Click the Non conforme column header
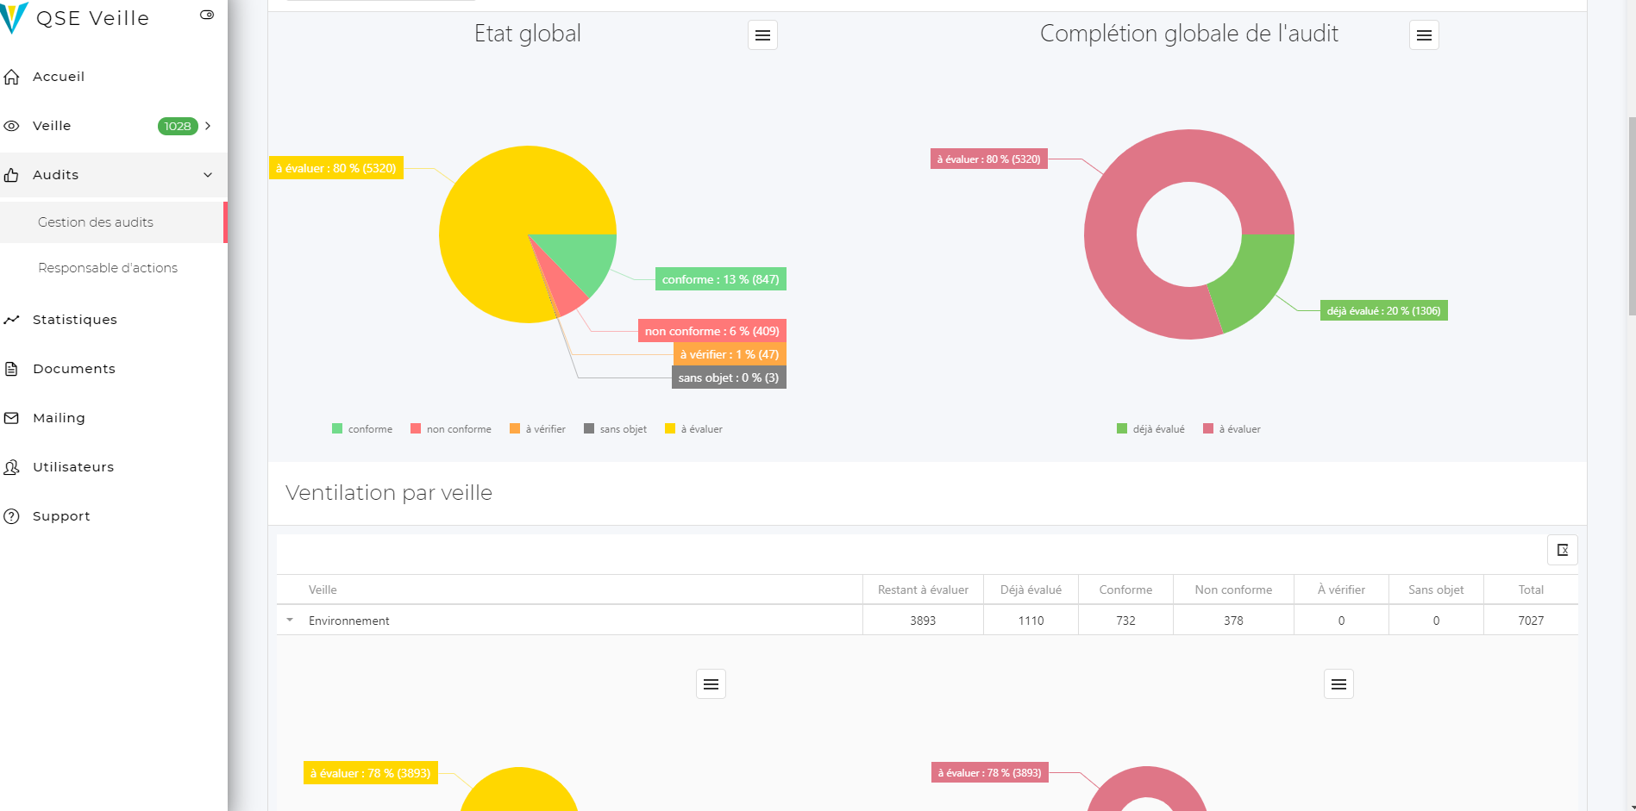 [1233, 590]
